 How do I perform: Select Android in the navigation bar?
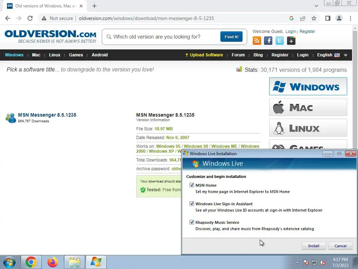100,55
